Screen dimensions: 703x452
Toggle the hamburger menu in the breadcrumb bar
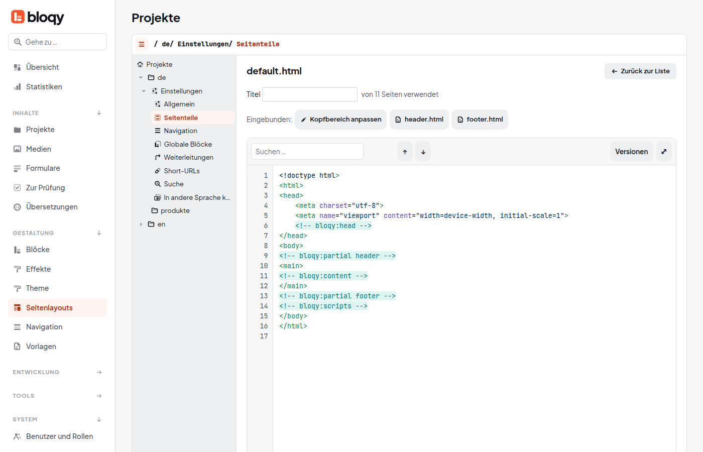point(142,44)
